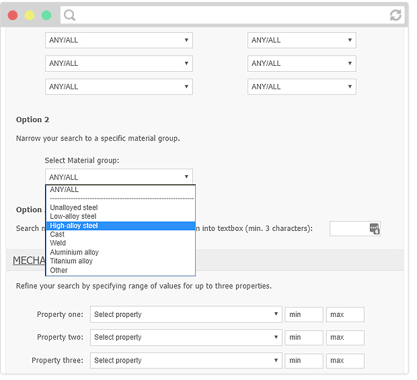The width and height of the screenshot is (417, 380).
Task: Expand the Property two select box
Action: [x=186, y=337]
